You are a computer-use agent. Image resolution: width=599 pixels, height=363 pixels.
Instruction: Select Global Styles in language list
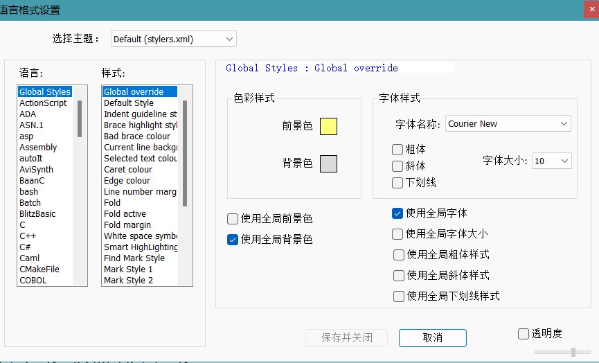click(45, 91)
